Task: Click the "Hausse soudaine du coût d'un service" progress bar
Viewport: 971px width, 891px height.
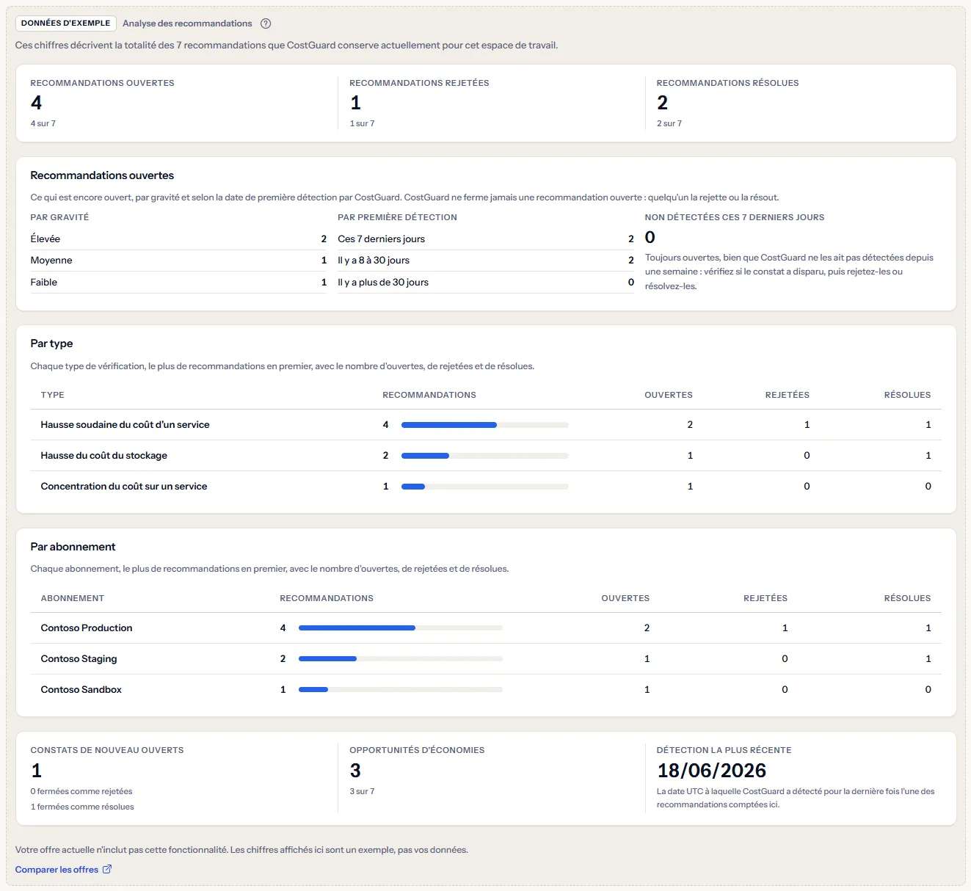Action: (485, 425)
